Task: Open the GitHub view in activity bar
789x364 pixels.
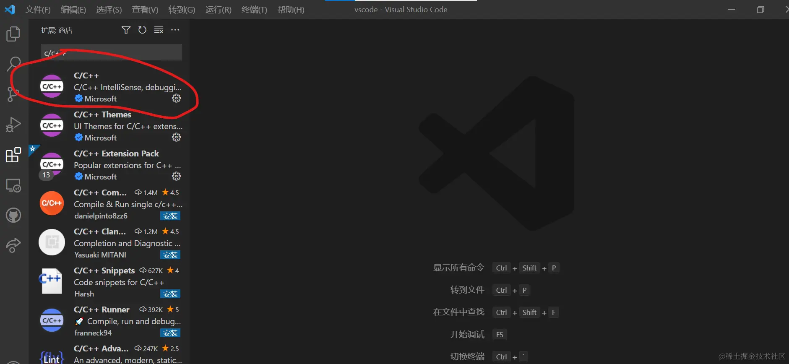Action: coord(13,215)
